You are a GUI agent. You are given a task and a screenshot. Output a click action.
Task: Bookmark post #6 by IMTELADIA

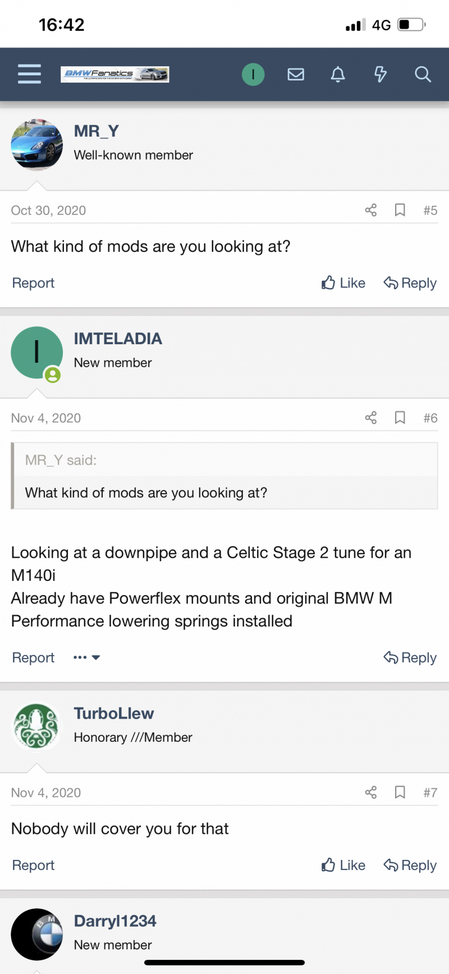pos(400,418)
